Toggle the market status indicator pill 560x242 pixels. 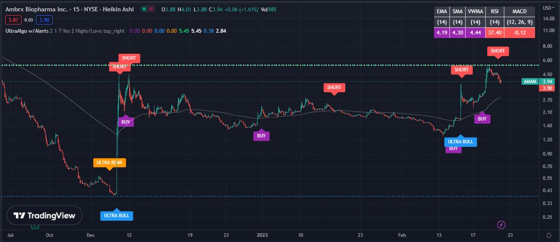coord(148,9)
